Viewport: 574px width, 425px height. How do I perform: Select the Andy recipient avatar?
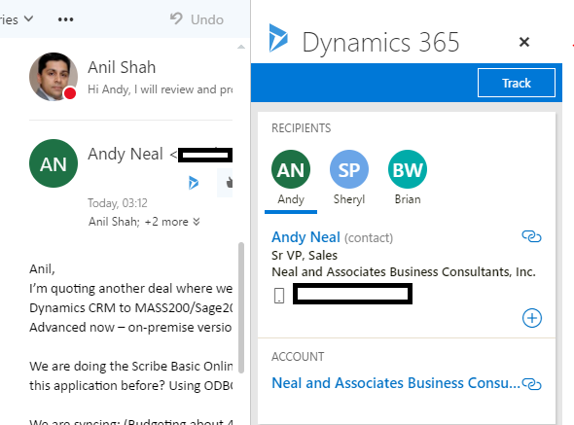point(291,169)
